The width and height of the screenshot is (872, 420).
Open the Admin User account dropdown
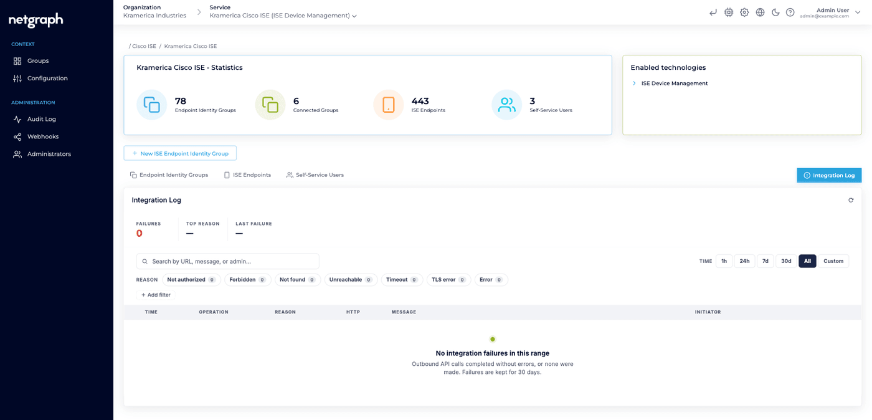click(830, 12)
